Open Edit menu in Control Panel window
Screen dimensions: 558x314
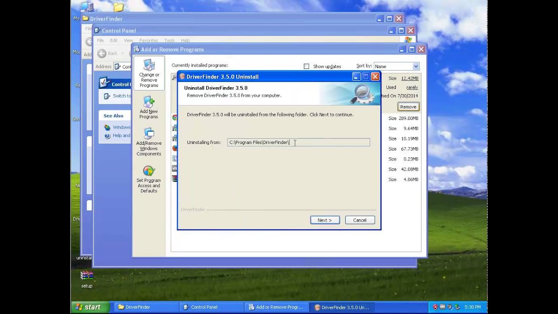click(114, 41)
